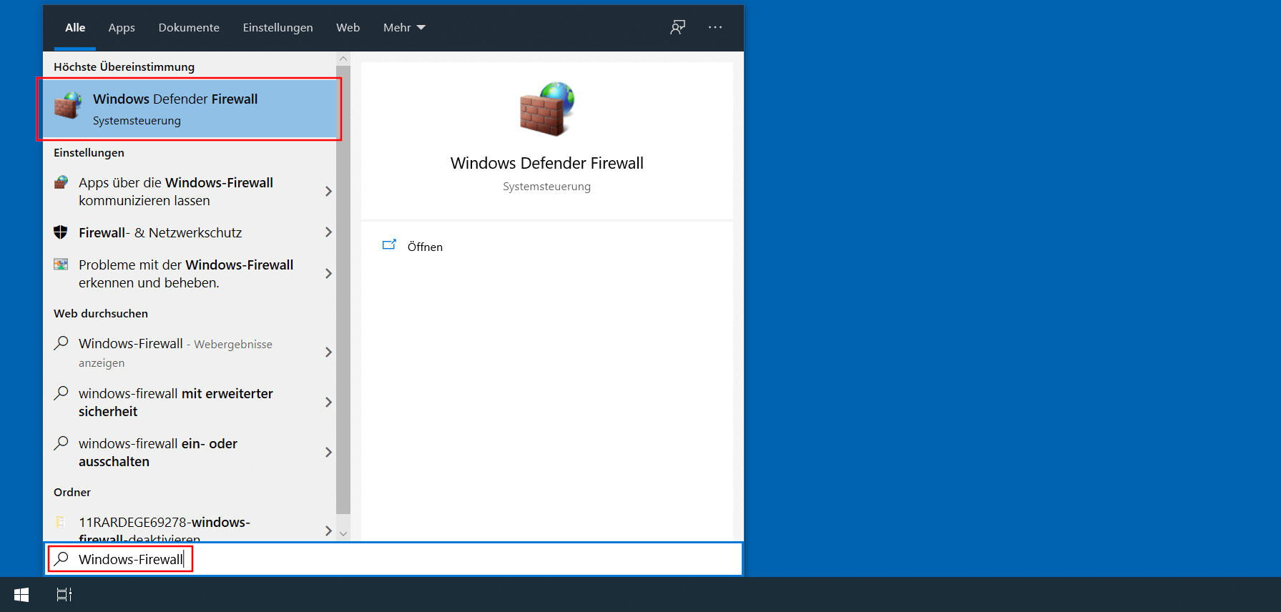Click Windows Defender Firewall title in preview pane
The width and height of the screenshot is (1281, 612).
(x=547, y=163)
